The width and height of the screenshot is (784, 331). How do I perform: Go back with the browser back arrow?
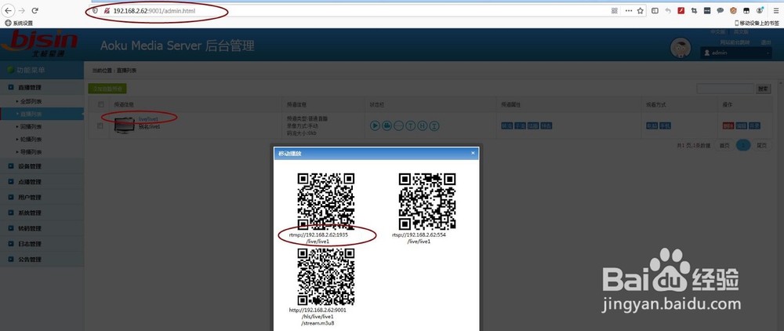pyautogui.click(x=9, y=10)
